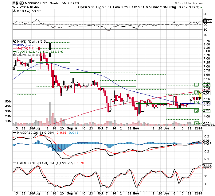This screenshot has height=196, width=215.
Task: Click the green up-triangle after the Chg value
Action: point(201,7)
